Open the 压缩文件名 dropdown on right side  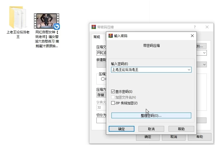204,53
